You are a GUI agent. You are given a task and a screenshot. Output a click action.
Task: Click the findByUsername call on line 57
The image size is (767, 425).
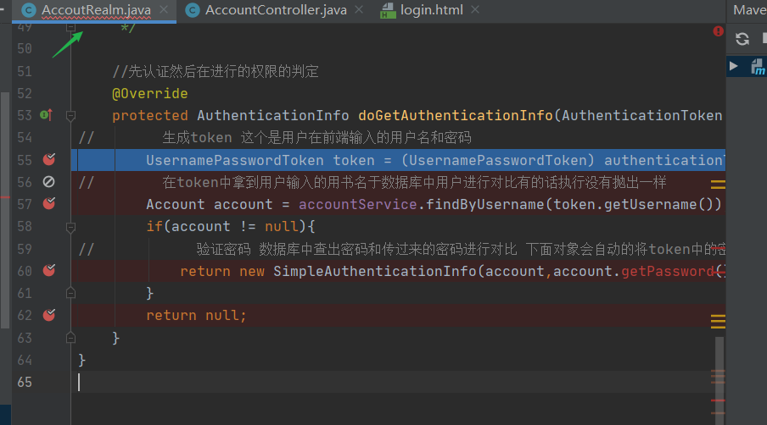(x=485, y=204)
